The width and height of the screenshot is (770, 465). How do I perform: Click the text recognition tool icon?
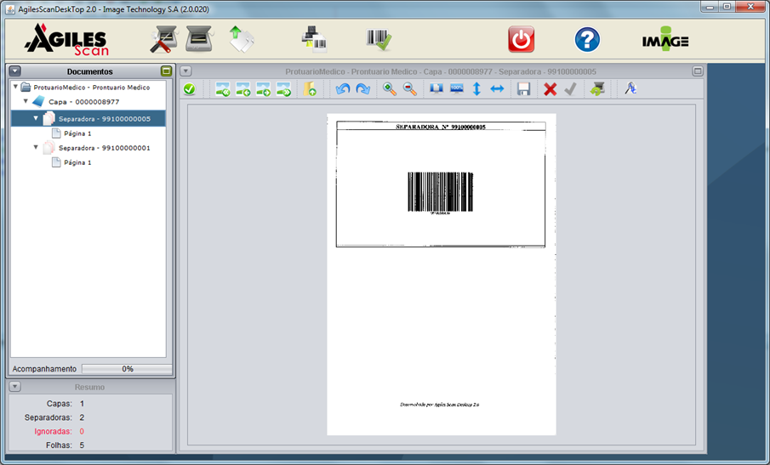(630, 88)
